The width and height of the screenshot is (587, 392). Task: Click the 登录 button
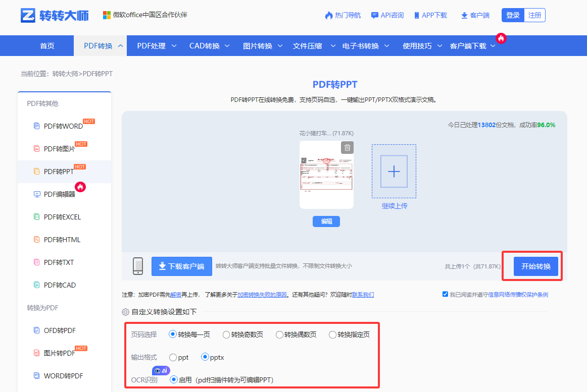click(513, 15)
